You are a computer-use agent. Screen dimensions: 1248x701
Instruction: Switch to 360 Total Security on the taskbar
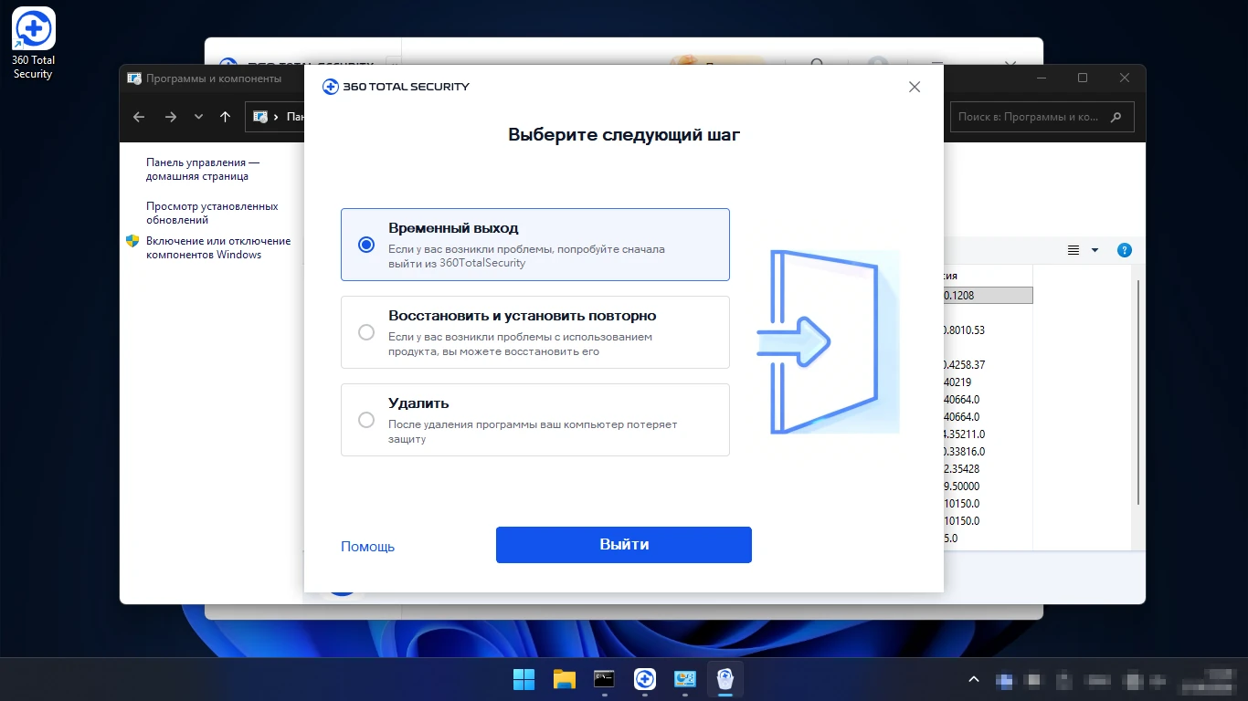click(645, 679)
